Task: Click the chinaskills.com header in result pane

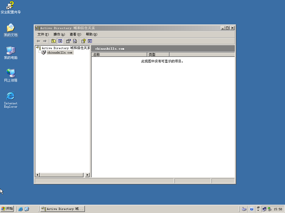Action: point(110,49)
